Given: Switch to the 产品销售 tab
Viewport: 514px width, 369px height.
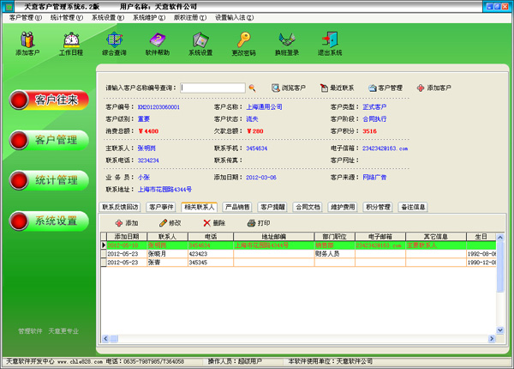Looking at the screenshot, I should click(237, 207).
